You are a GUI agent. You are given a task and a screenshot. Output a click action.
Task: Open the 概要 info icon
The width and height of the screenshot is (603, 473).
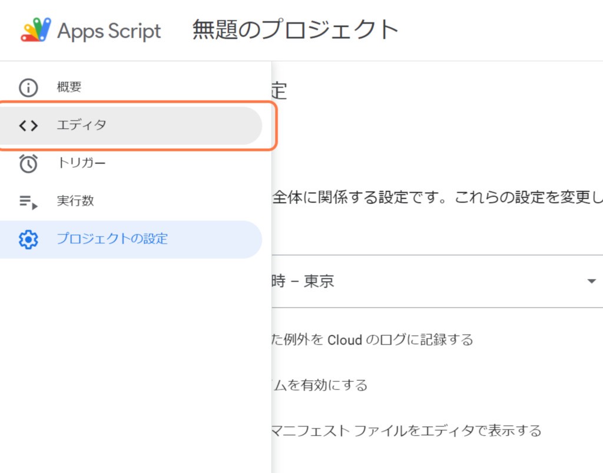pos(28,88)
